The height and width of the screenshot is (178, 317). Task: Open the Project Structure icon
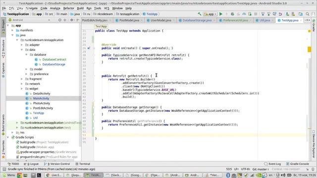pyautogui.click(x=301, y=14)
